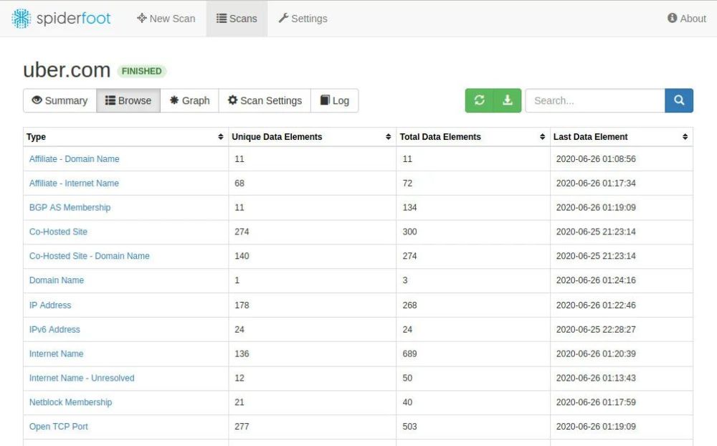Open the About page
The height and width of the screenshot is (446, 717).
[686, 19]
